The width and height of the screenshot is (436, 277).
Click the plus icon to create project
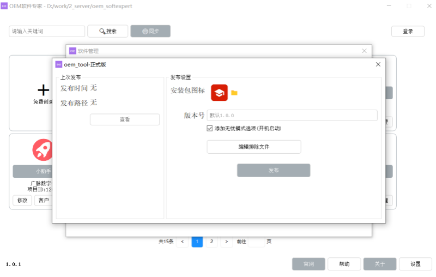tap(43, 90)
